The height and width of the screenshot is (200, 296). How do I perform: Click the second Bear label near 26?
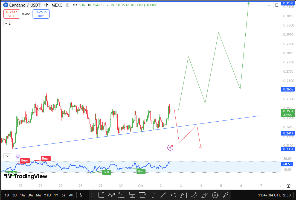click(x=45, y=158)
